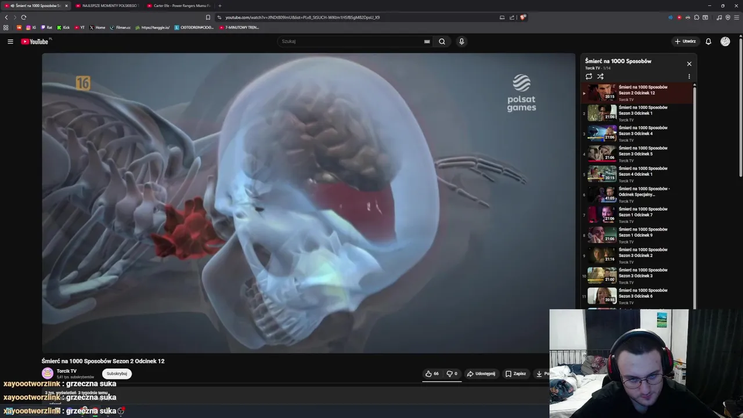
Task: Play Sezon 2 Odcinek 12 in playlist
Action: point(637,93)
